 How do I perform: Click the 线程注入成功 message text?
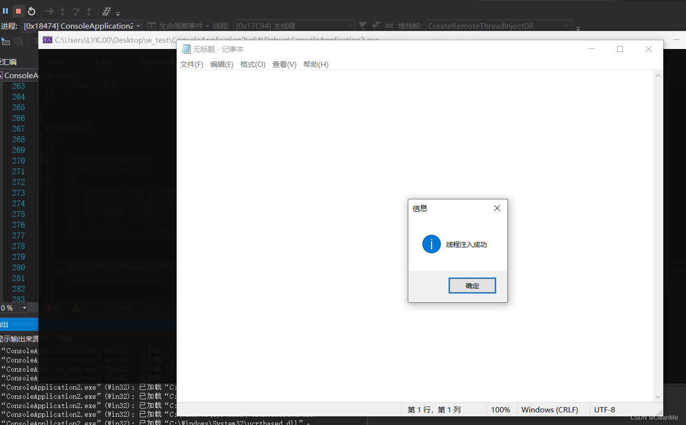click(x=467, y=245)
